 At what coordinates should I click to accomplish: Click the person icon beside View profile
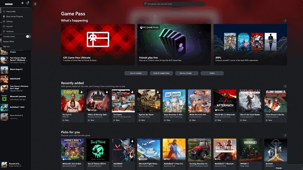pyautogui.click(x=4, y=12)
